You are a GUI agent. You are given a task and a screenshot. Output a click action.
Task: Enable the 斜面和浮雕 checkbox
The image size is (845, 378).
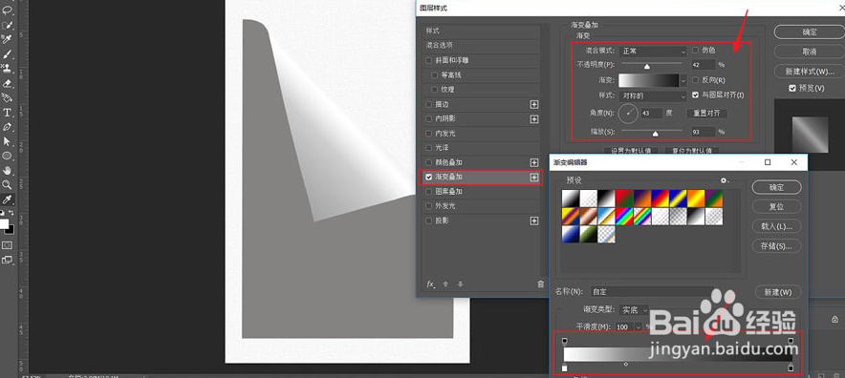(x=429, y=60)
